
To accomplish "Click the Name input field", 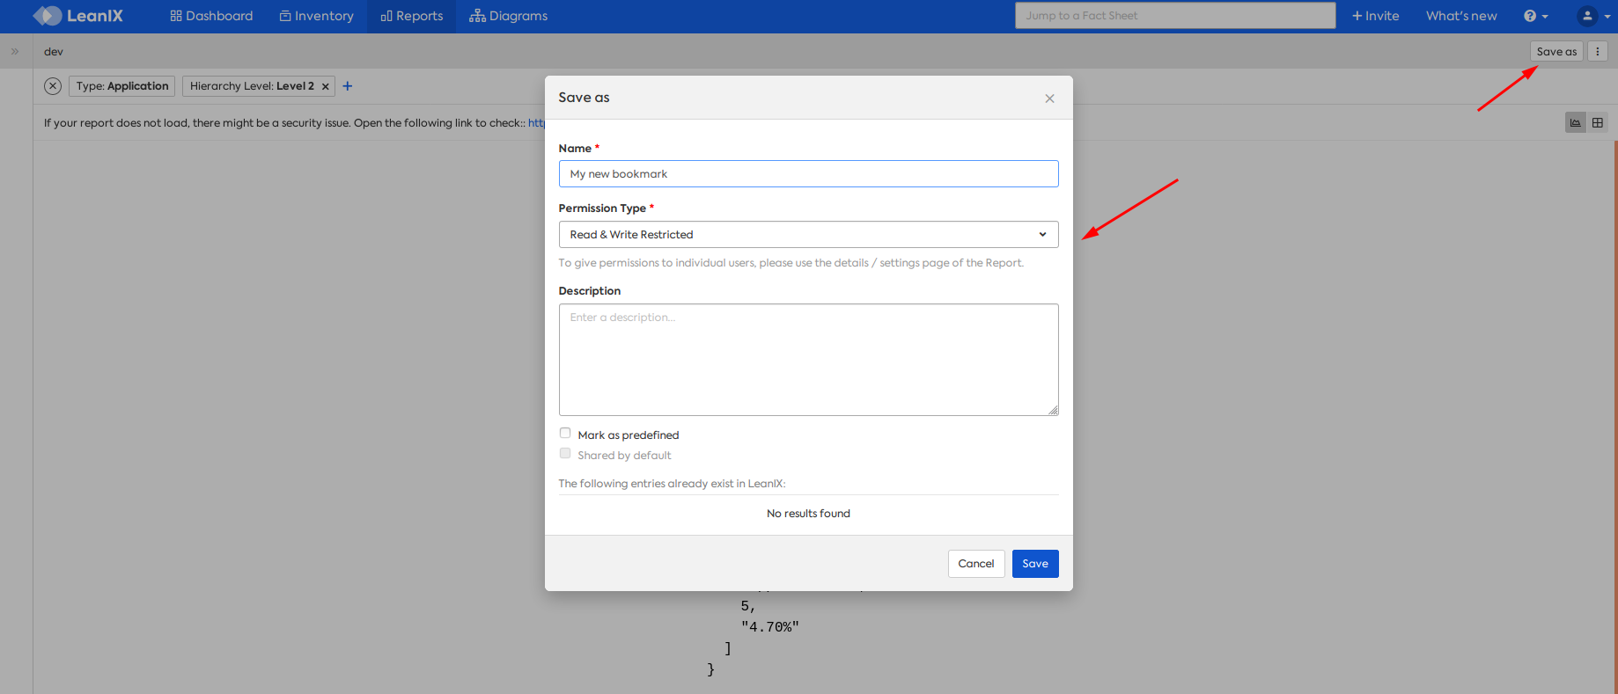I will point(808,173).
